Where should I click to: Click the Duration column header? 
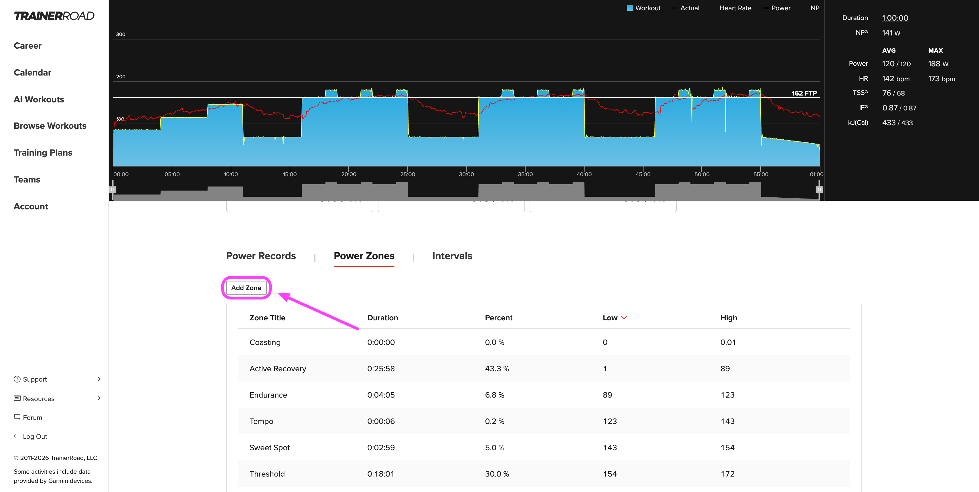[382, 318]
